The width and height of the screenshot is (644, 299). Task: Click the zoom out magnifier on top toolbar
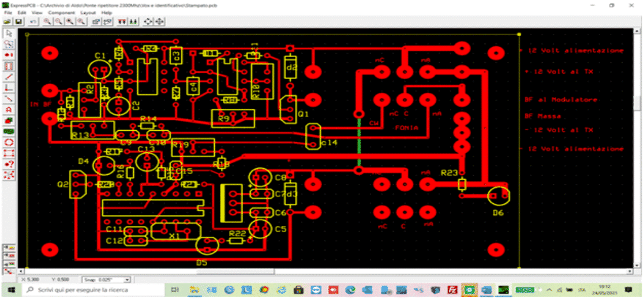click(x=58, y=22)
